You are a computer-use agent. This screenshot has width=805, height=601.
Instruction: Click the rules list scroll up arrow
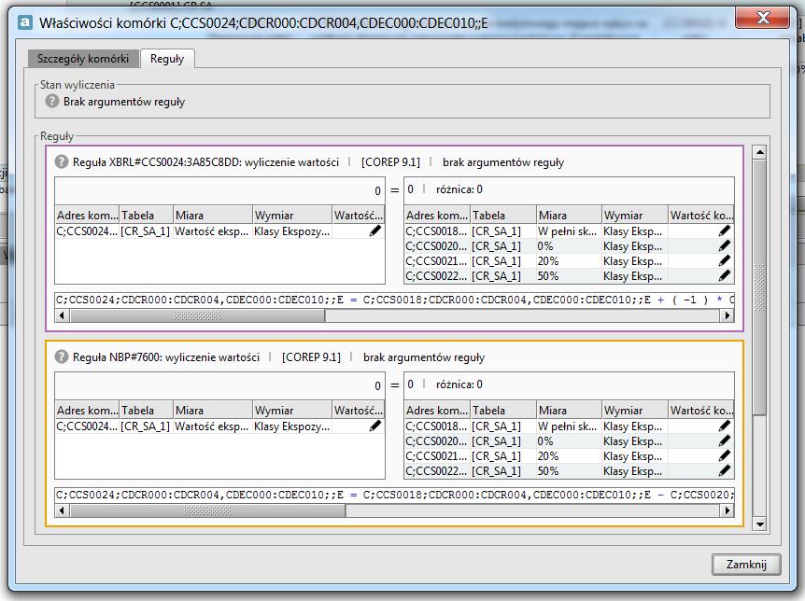(759, 152)
